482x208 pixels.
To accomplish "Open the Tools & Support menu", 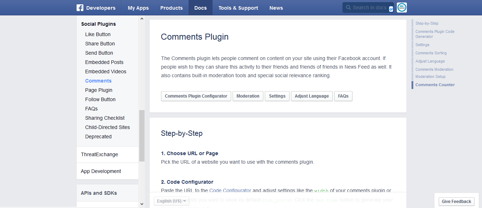I will click(x=238, y=8).
